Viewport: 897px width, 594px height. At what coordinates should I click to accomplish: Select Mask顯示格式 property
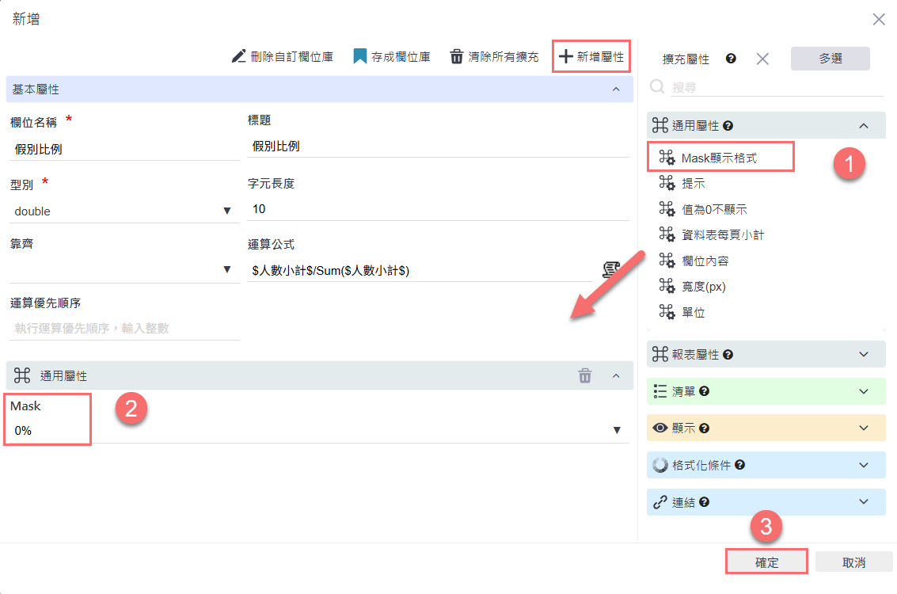[719, 158]
